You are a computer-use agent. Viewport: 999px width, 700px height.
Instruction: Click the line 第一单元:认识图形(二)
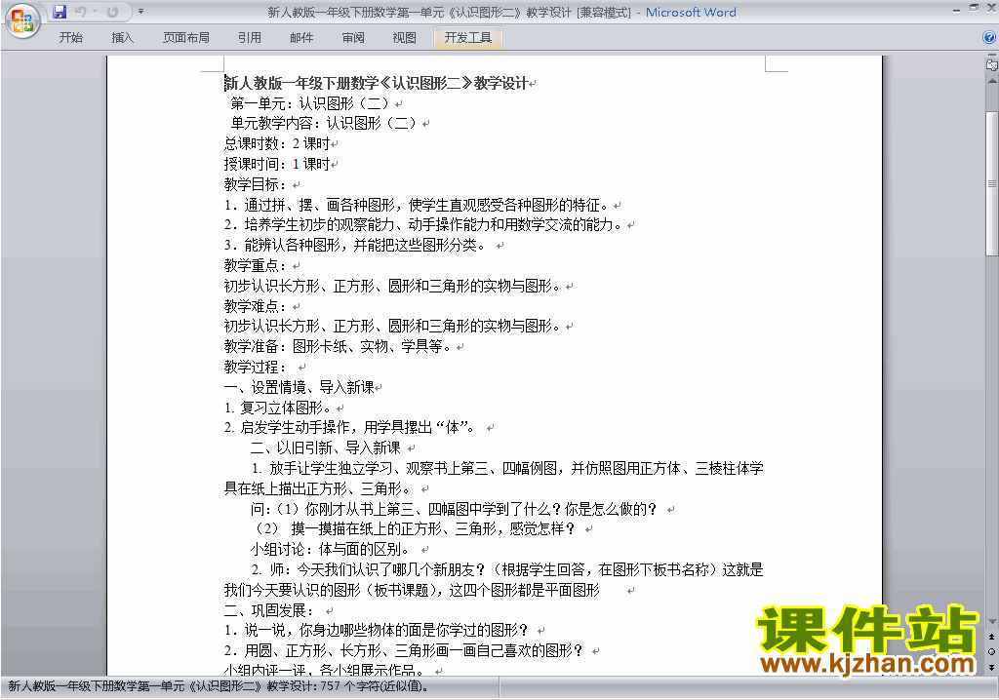[309, 103]
